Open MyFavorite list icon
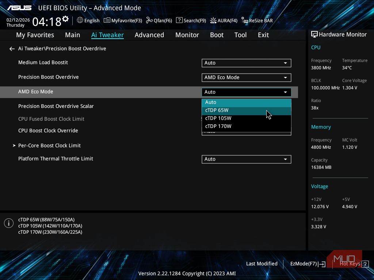This screenshot has height=280, width=374. click(x=107, y=20)
